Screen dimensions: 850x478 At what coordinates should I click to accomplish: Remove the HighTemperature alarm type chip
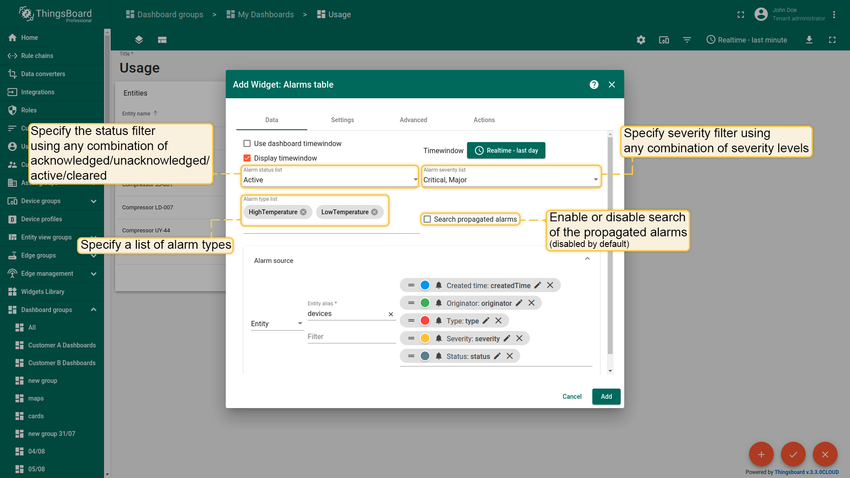pyautogui.click(x=303, y=212)
